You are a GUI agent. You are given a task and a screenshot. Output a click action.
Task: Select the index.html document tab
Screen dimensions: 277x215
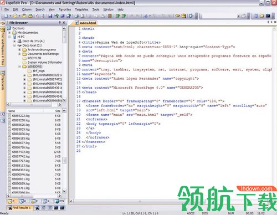point(86,23)
